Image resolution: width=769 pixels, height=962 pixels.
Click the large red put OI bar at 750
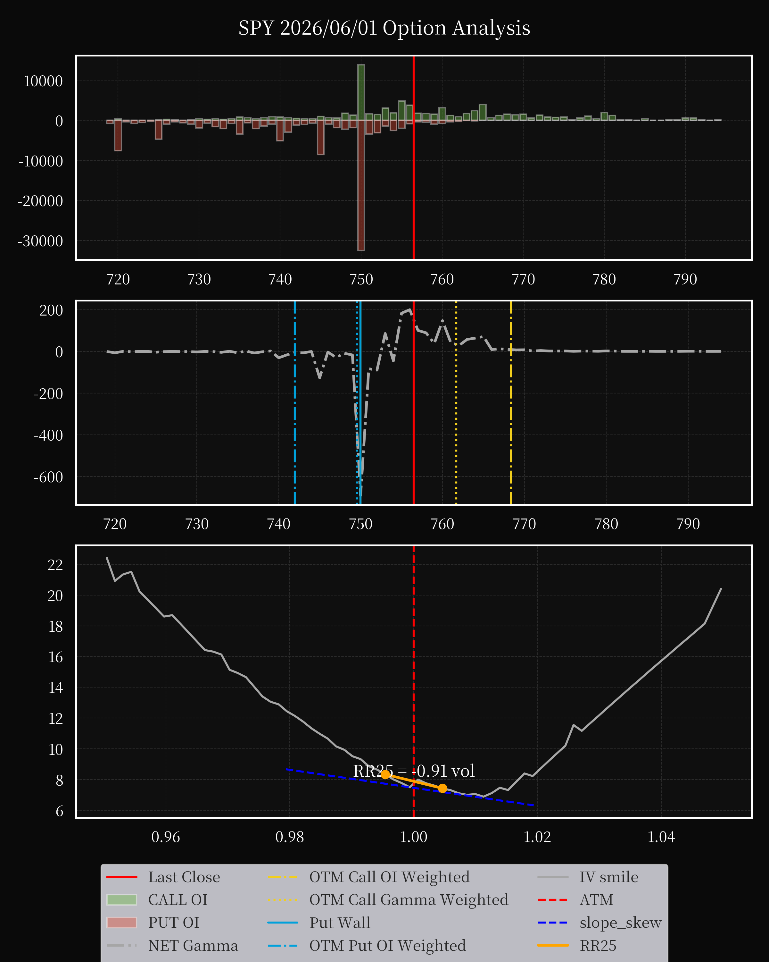pos(361,185)
